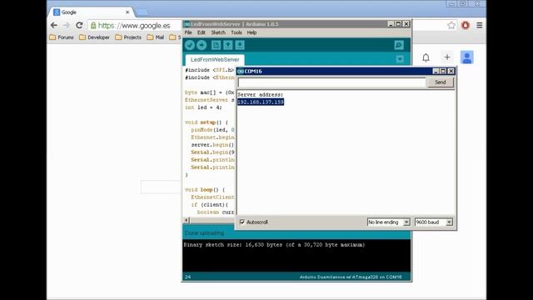The height and width of the screenshot is (300, 533).
Task: Open the Arduino Sketch menu
Action: (218, 32)
